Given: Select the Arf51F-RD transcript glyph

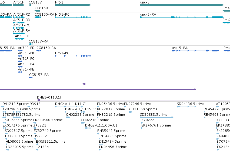Looking at the screenshot, I should [19, 17].
